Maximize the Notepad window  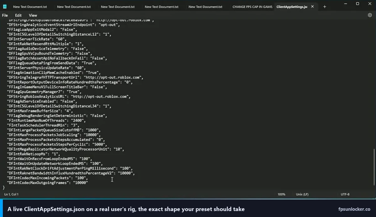tap(358, 4)
